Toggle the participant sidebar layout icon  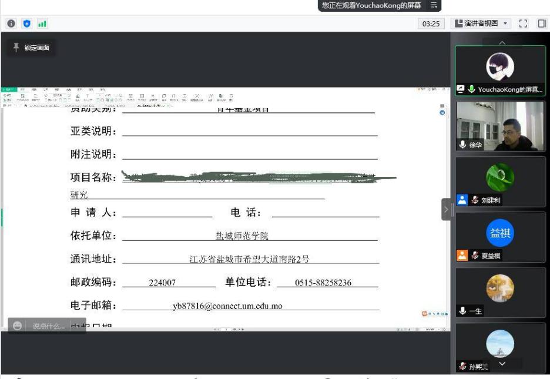542,24
